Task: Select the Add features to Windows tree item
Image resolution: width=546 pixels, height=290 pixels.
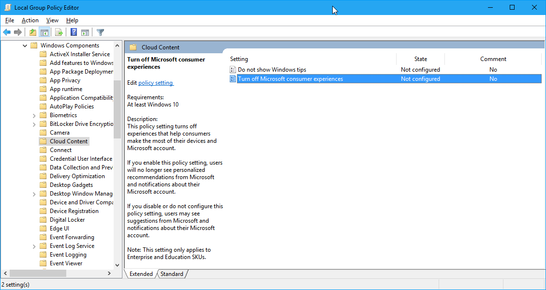Action: pos(81,63)
